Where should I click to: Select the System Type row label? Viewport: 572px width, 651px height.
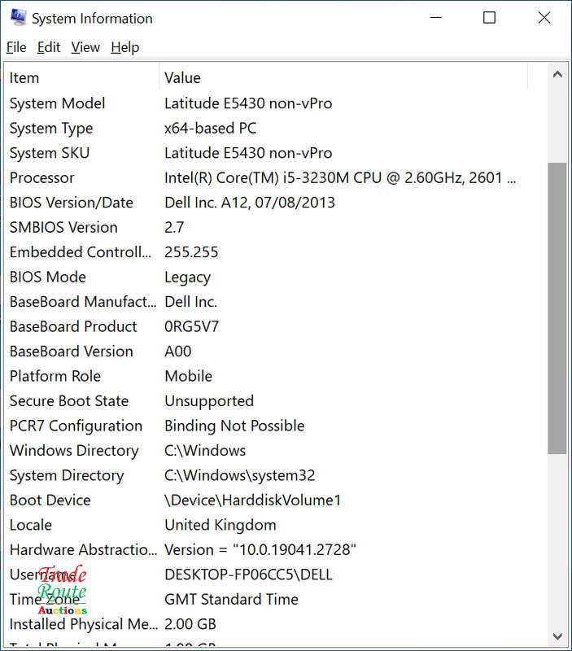pos(51,129)
